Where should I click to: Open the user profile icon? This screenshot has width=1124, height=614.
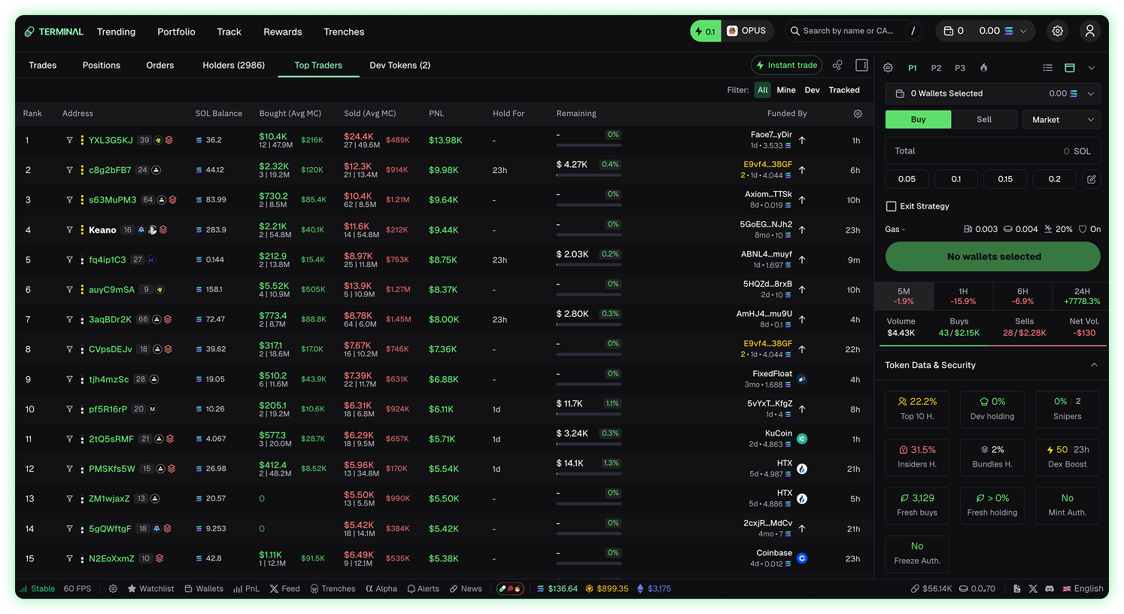[1089, 31]
